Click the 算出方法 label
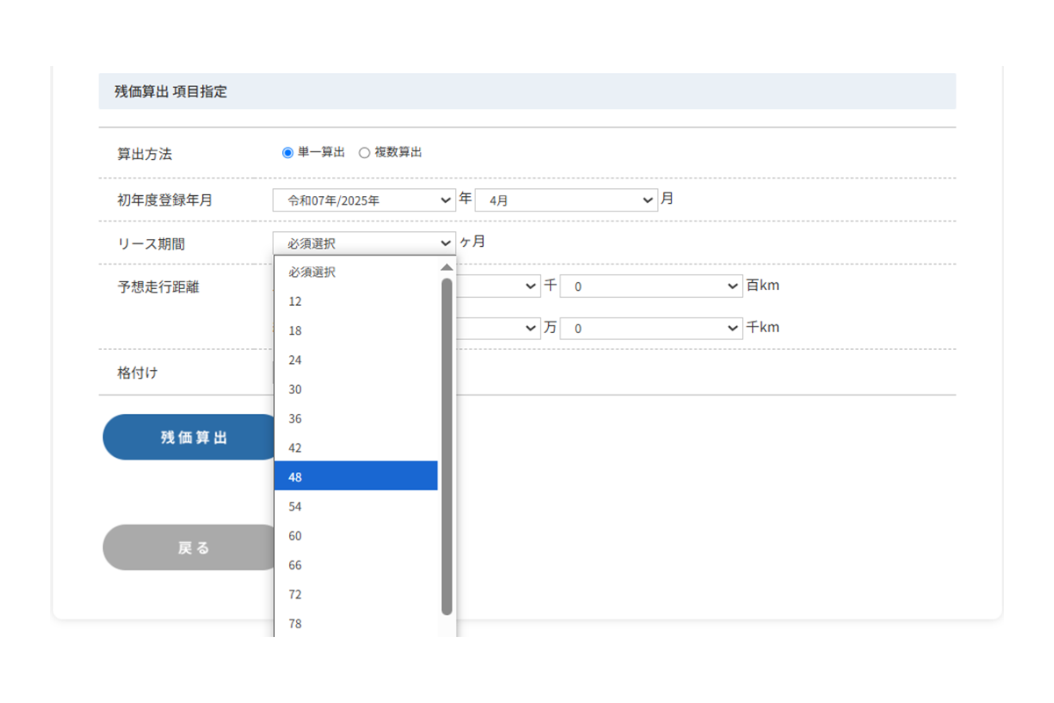Screen dimensions: 1054x703 point(145,154)
